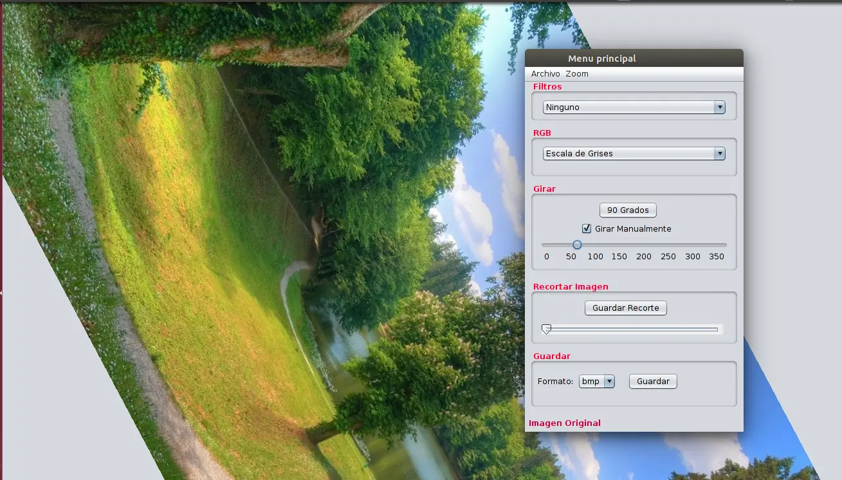The image size is (842, 480).
Task: Open the bmp format dropdown
Action: [x=597, y=382]
